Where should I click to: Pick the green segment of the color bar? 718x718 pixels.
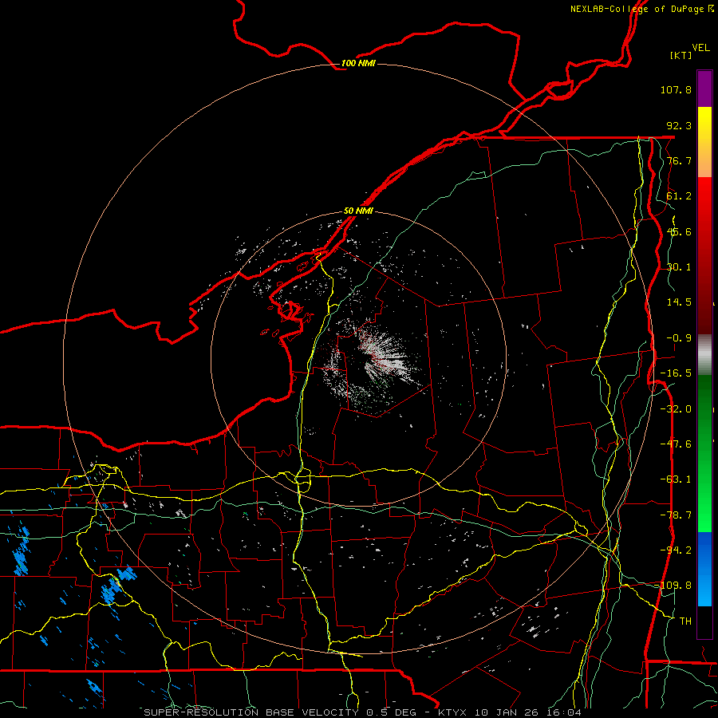point(704,453)
